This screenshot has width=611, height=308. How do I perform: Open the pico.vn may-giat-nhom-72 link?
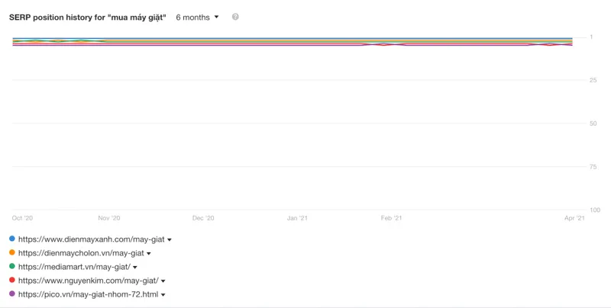88,294
